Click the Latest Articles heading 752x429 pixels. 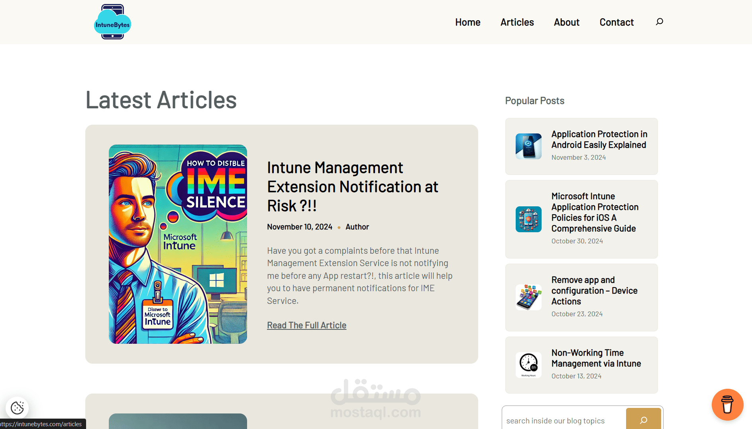click(161, 100)
